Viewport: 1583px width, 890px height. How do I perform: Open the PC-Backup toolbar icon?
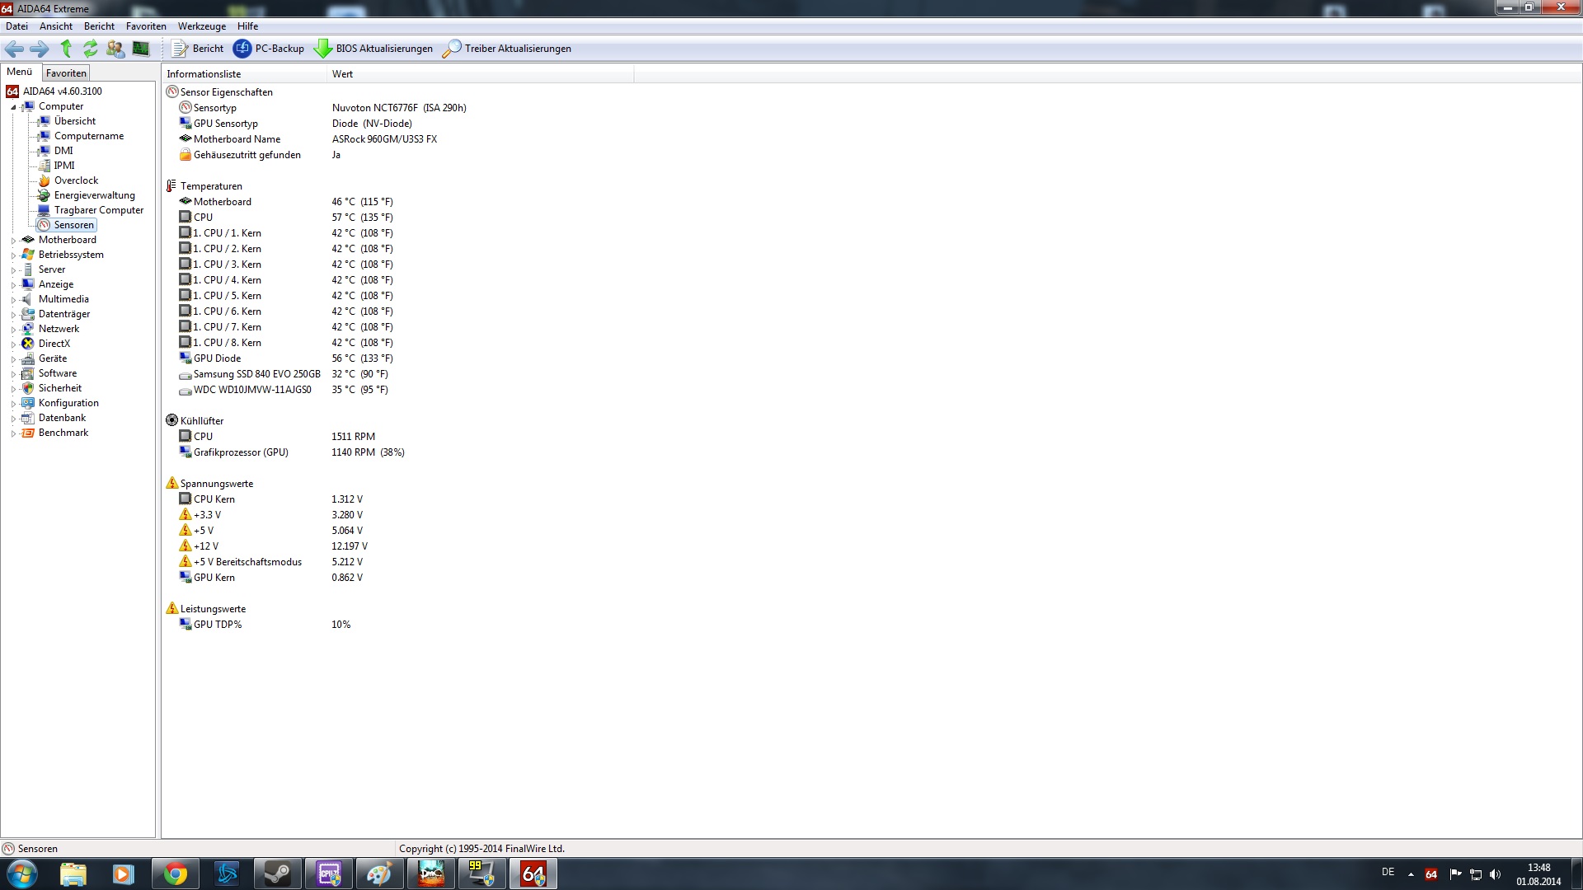click(x=242, y=49)
